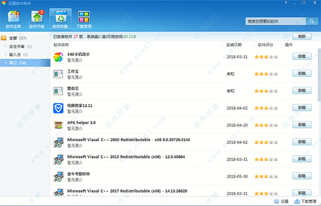Click the 刷新 refresh button
Viewport: 321px width, 206px height.
(x=302, y=36)
